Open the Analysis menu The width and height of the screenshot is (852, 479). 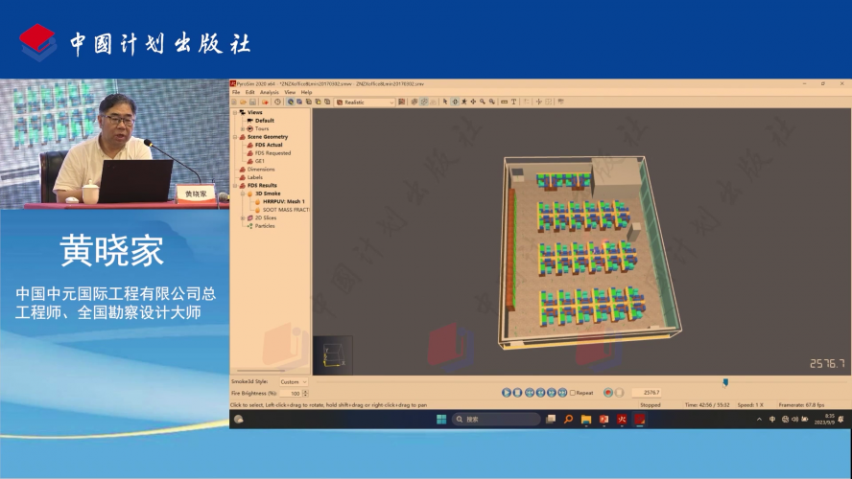269,92
